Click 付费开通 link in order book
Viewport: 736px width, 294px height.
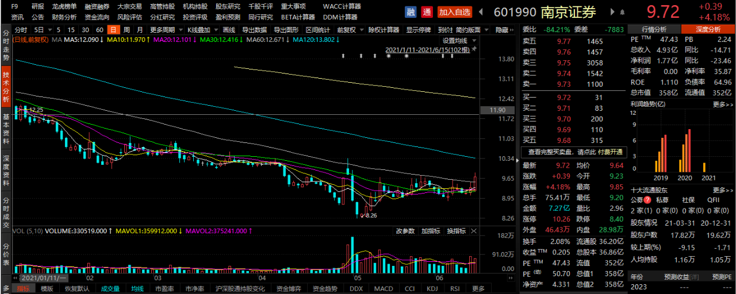610,152
